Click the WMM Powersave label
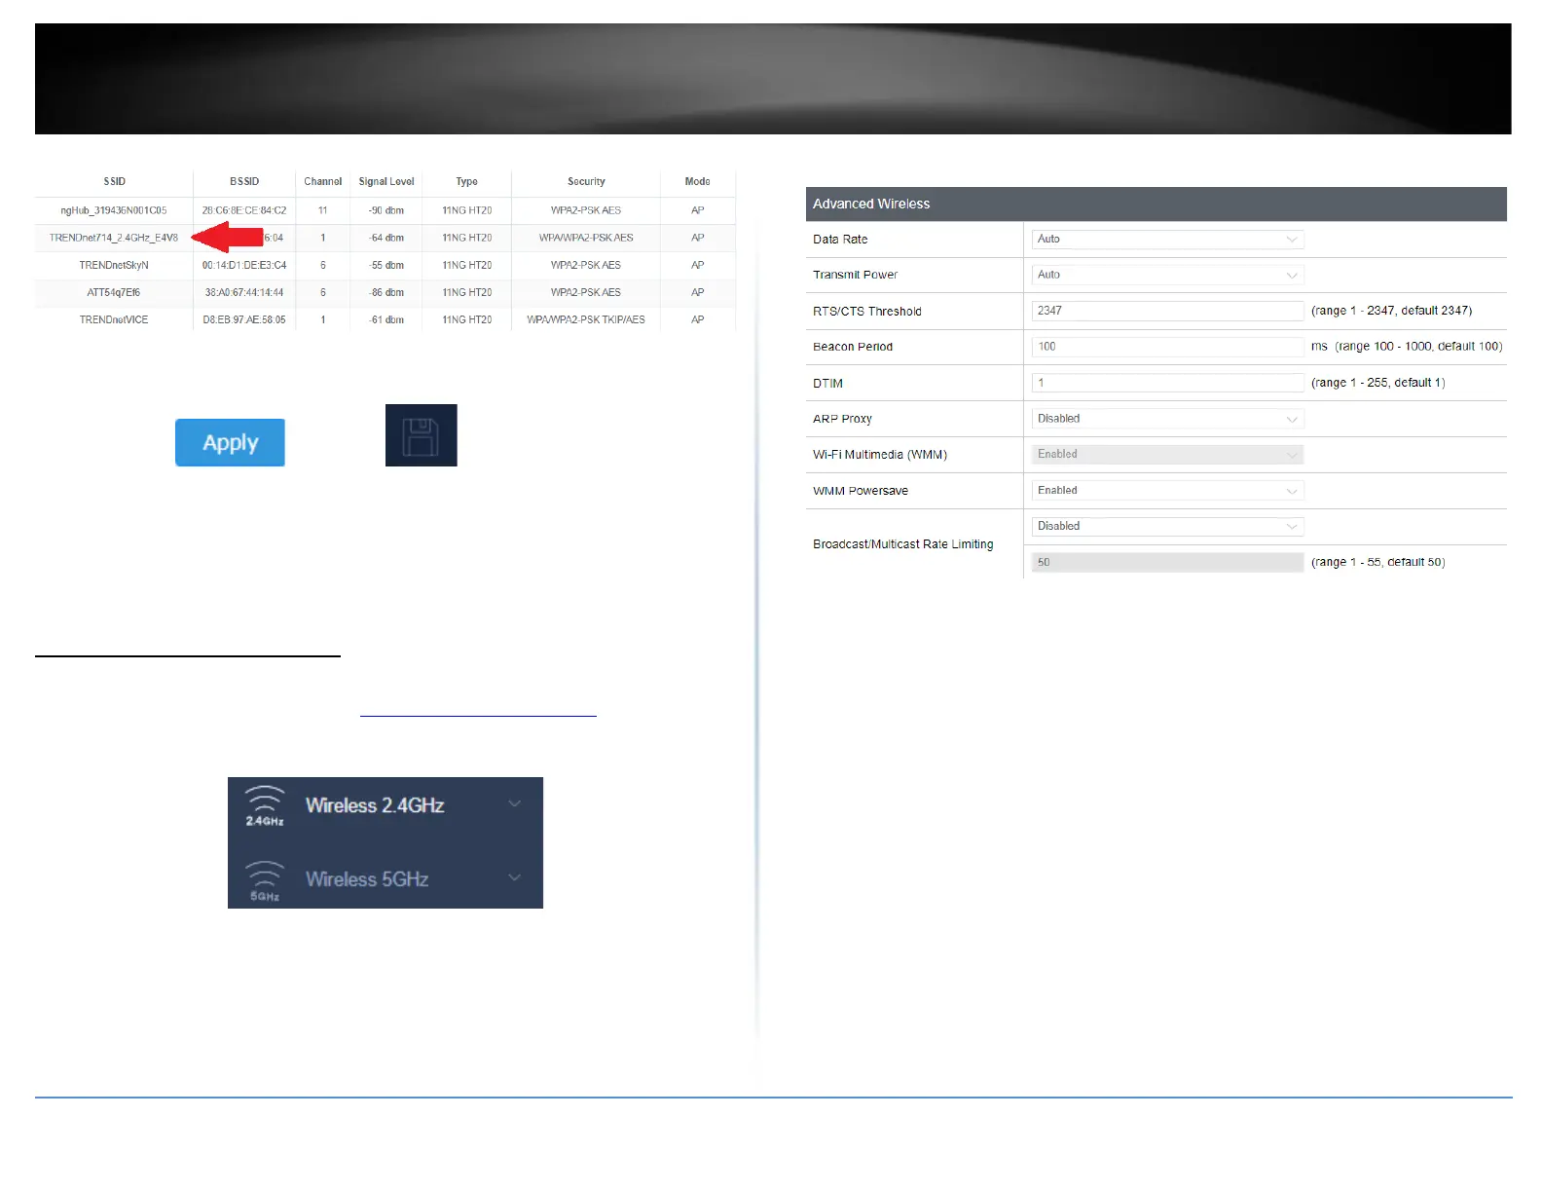This screenshot has width=1542, height=1192. 861,491
